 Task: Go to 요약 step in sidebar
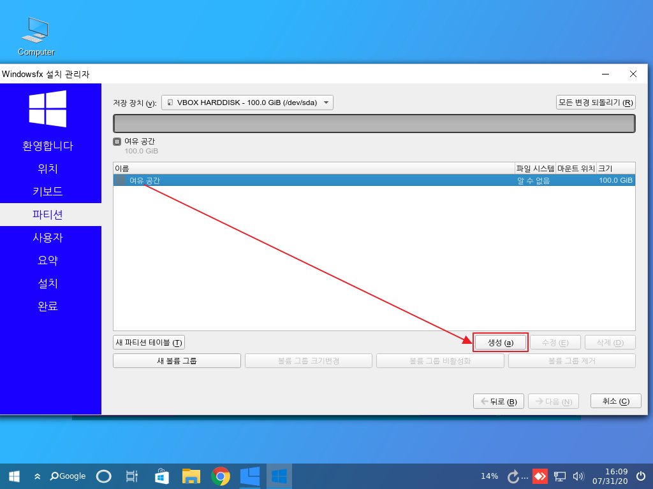point(47,260)
